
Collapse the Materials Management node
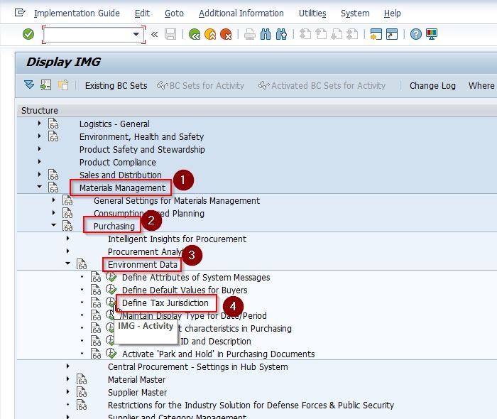[39, 187]
